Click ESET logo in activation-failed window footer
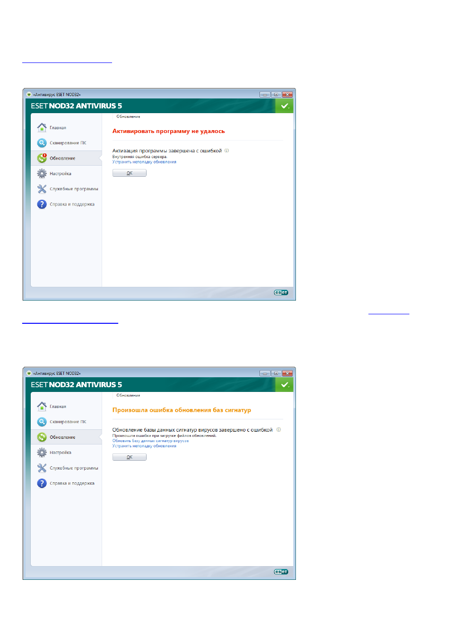Image resolution: width=451 pixels, height=639 pixels. pos(281,293)
